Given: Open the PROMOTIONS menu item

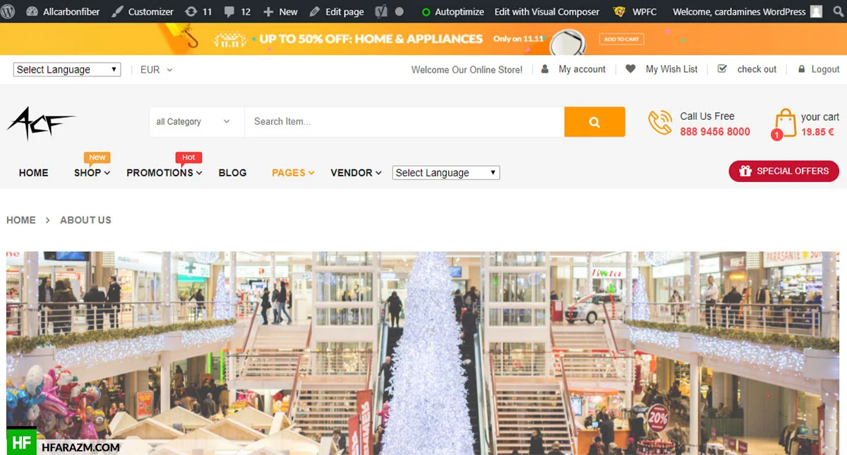Looking at the screenshot, I should (x=160, y=173).
